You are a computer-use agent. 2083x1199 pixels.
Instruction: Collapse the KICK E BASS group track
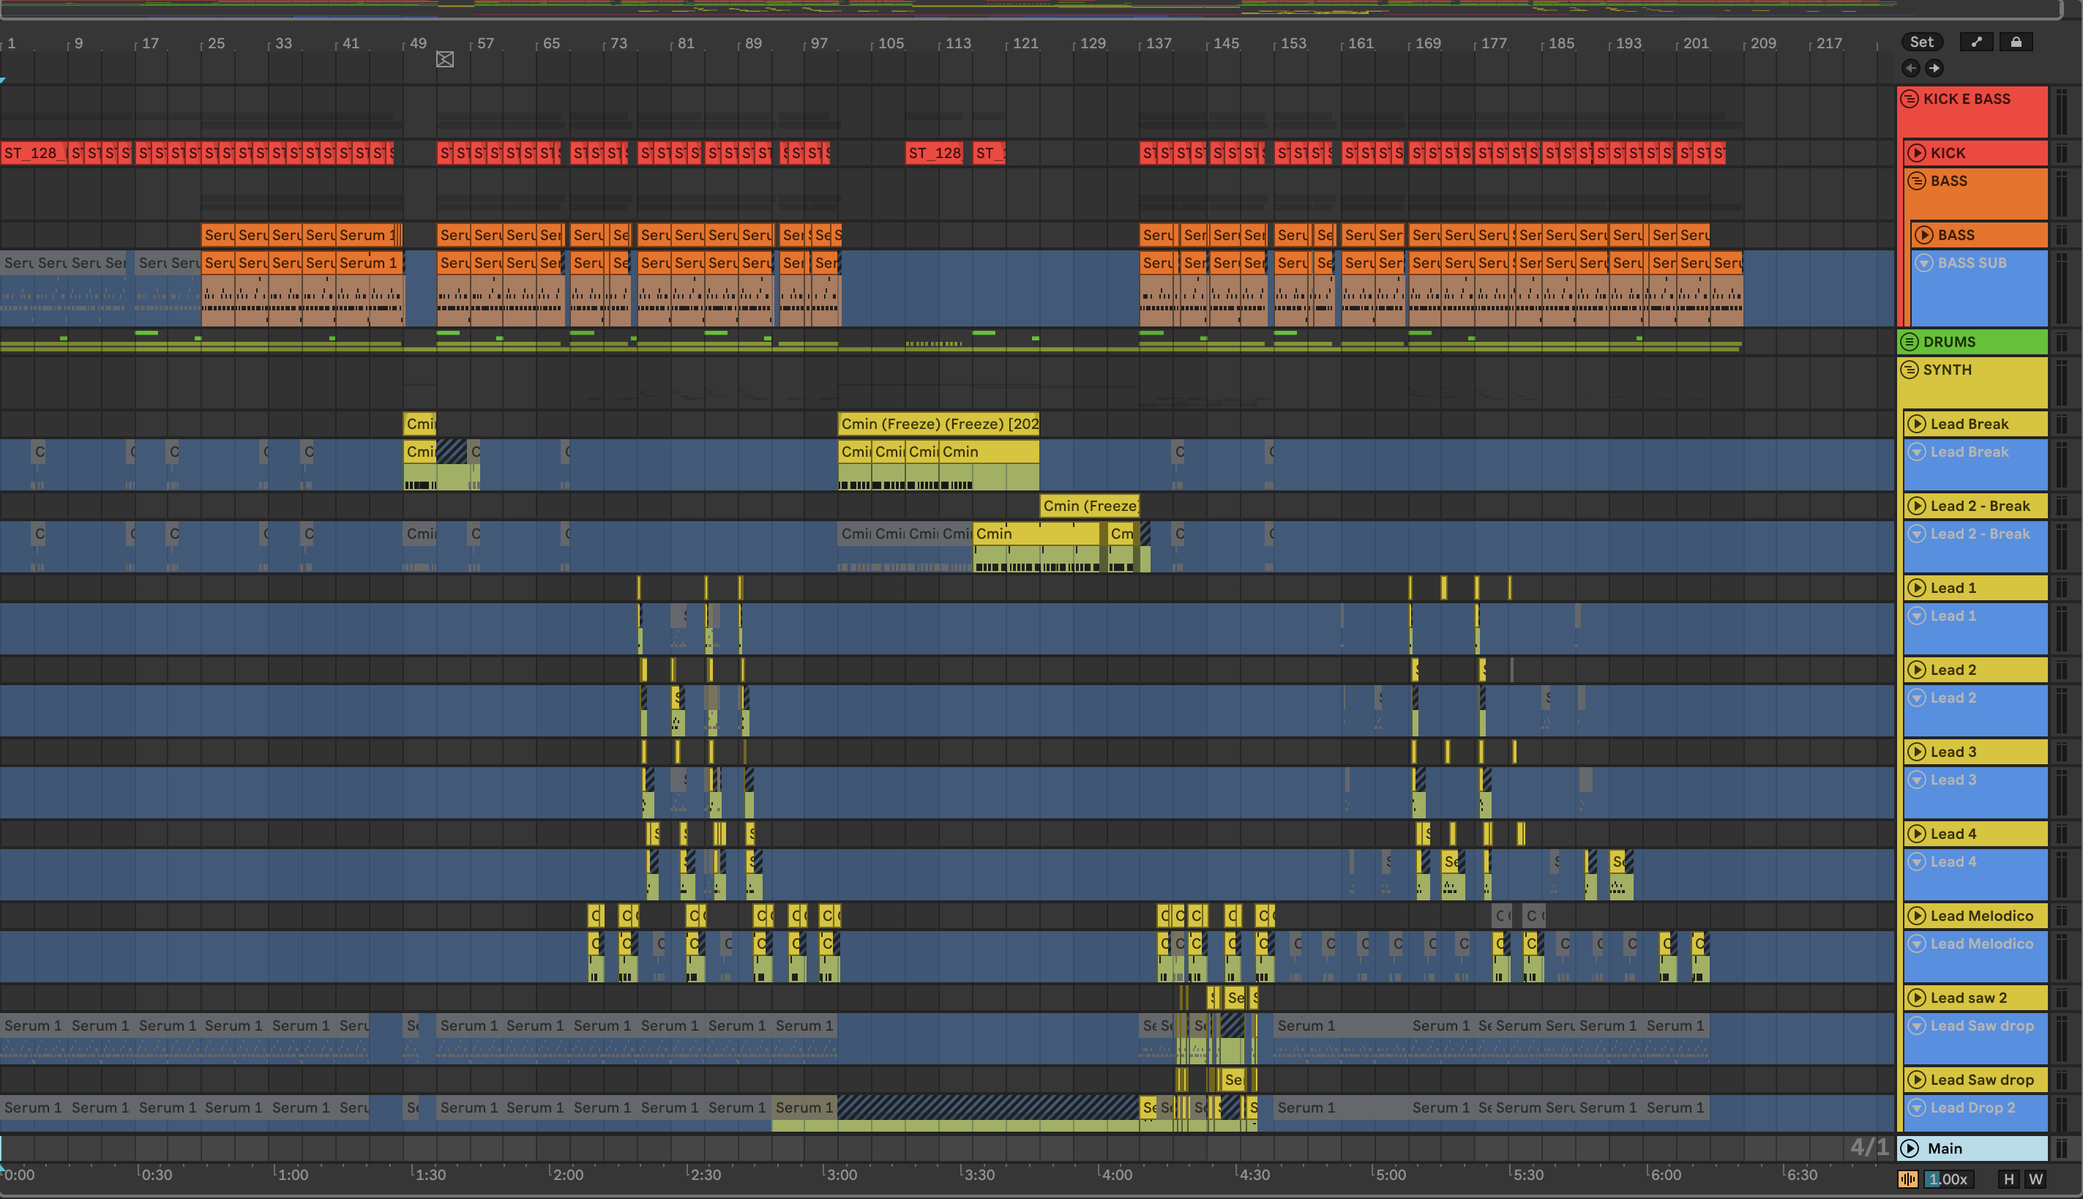coord(1910,99)
